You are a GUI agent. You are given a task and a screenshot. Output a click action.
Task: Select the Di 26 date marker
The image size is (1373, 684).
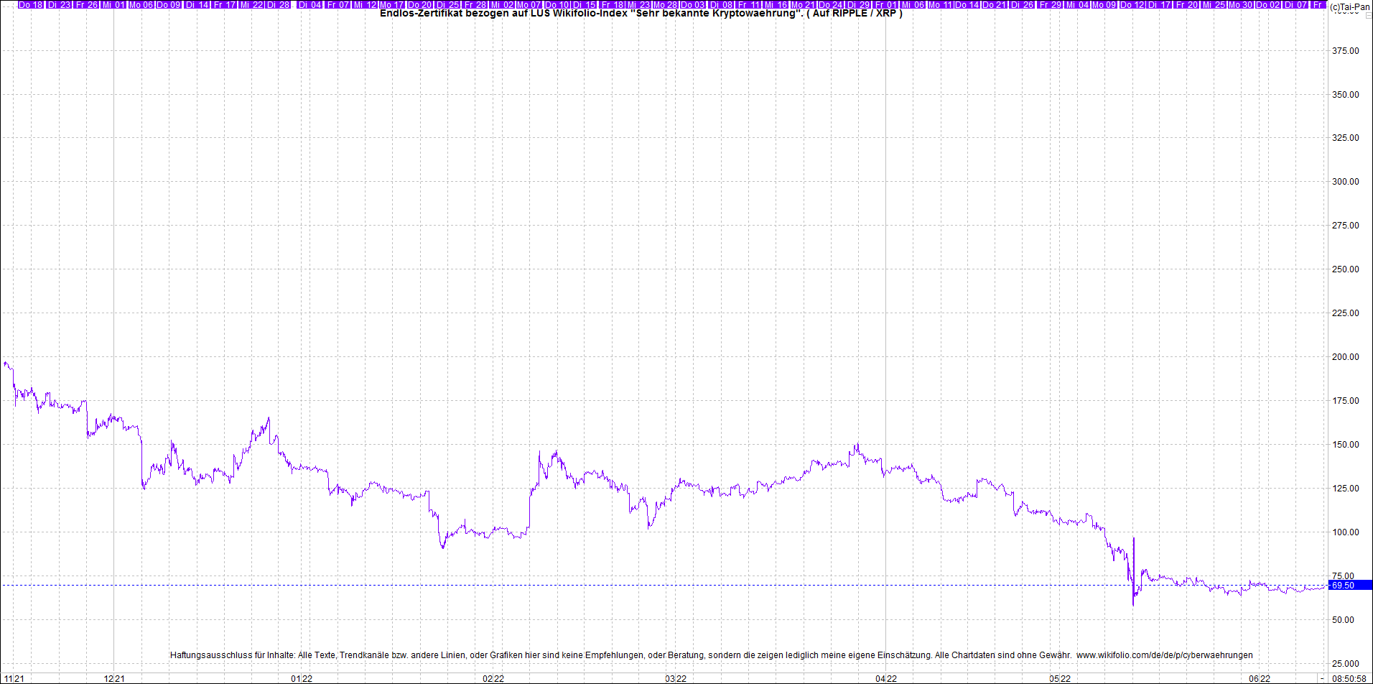[x=1023, y=4]
